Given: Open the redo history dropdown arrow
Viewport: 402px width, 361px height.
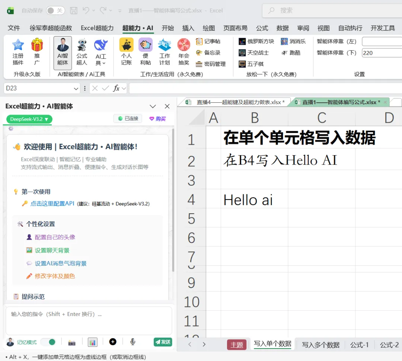Looking at the screenshot, I should [x=111, y=10].
